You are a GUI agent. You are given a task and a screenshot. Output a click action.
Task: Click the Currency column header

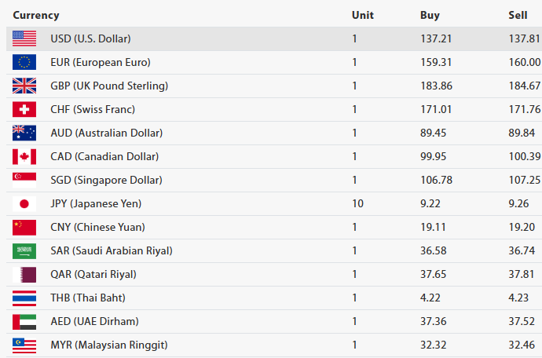click(x=36, y=15)
